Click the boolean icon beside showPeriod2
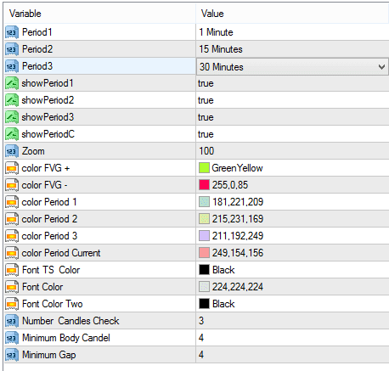 12,100
